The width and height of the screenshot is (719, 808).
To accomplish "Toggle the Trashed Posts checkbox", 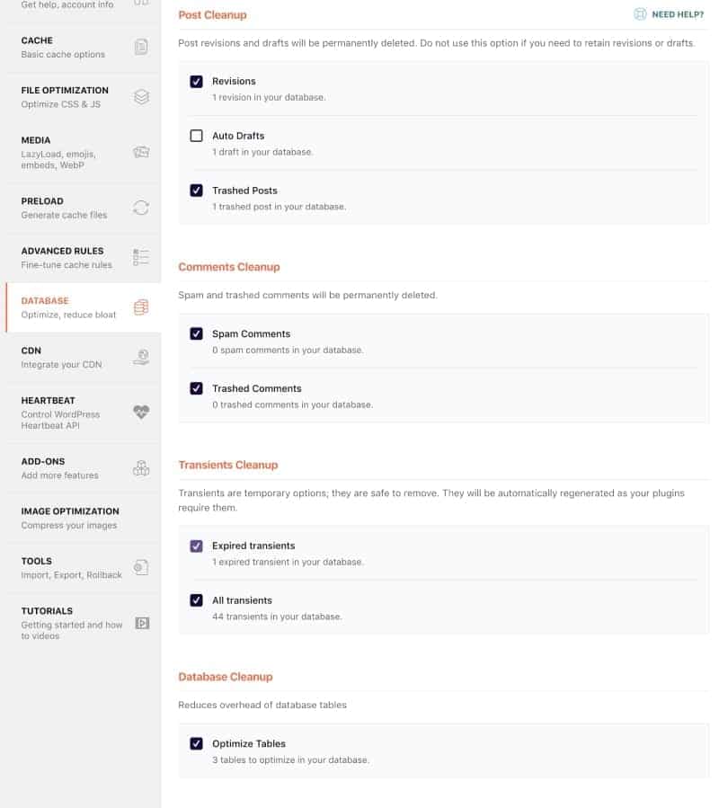I will (196, 191).
